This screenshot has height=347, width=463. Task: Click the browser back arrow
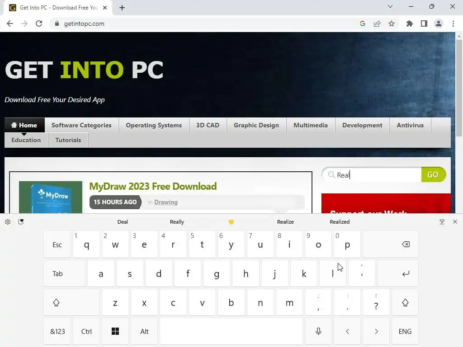[x=10, y=23]
